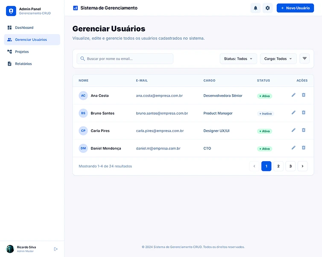
Task: Expand the Cargo: Todos dropdown
Action: coord(278,59)
